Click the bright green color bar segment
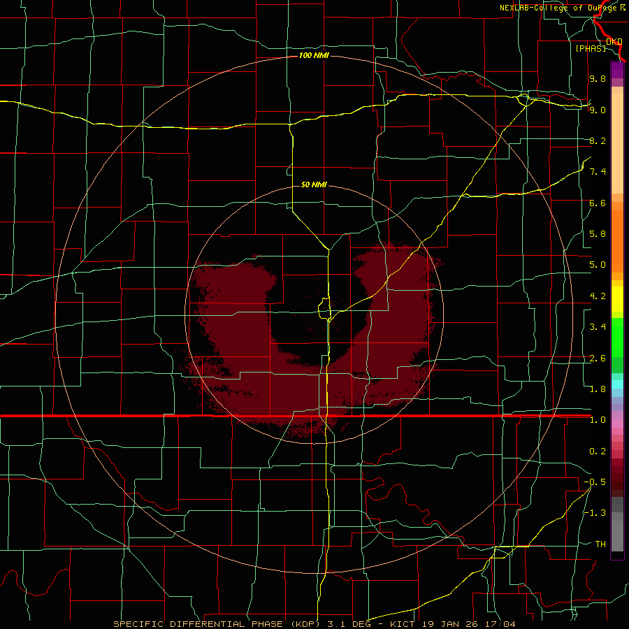 617,338
